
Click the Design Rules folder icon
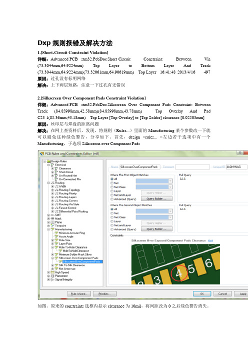(49, 161)
